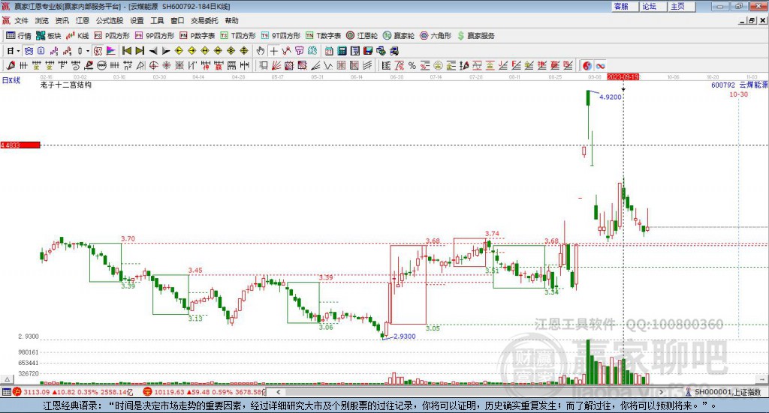Open the calculator icon
Image resolution: width=769 pixels, height=413 pixels.
click(342, 51)
